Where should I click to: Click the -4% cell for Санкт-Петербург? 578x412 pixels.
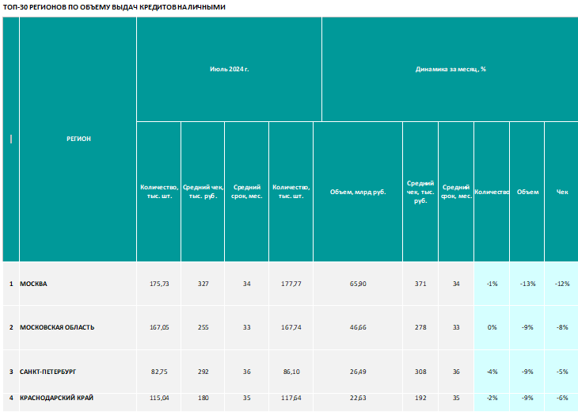(x=492, y=372)
